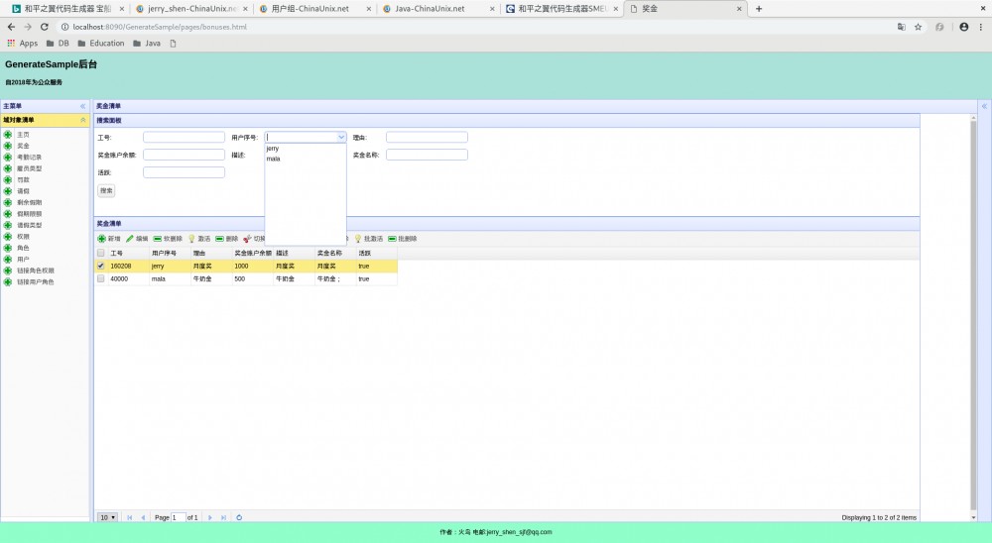
Task: Toggle the select-all checkbox in grid header
Action: tap(100, 253)
